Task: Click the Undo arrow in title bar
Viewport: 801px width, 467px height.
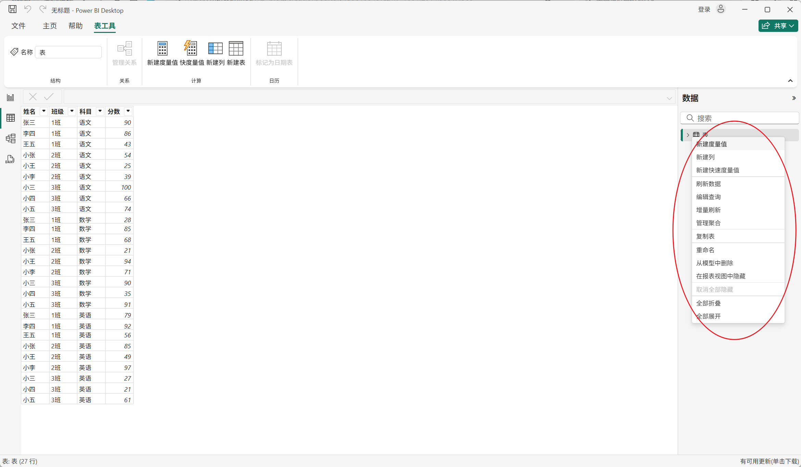Action: 28,10
